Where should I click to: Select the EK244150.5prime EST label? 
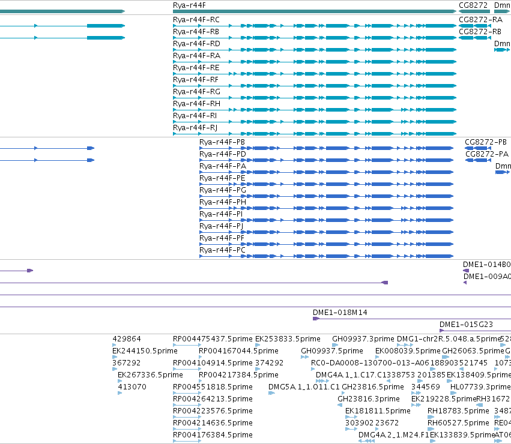coord(145,351)
